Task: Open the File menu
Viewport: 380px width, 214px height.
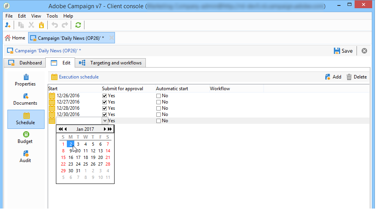Action: (x=9, y=16)
